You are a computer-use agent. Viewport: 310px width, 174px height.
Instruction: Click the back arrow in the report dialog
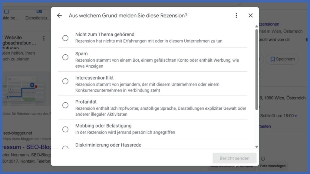coord(59,15)
